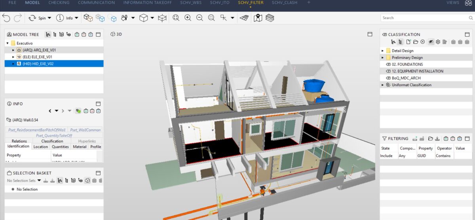
Task: Click the Zoom Out magnifier icon
Action: pyautogui.click(x=199, y=18)
